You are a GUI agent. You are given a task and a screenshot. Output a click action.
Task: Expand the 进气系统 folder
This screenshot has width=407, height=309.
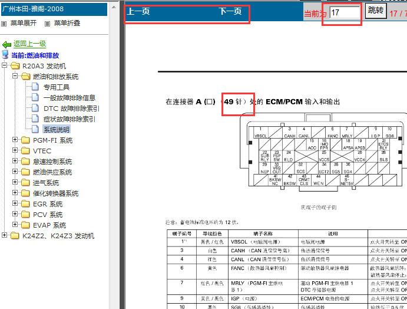pos(15,182)
